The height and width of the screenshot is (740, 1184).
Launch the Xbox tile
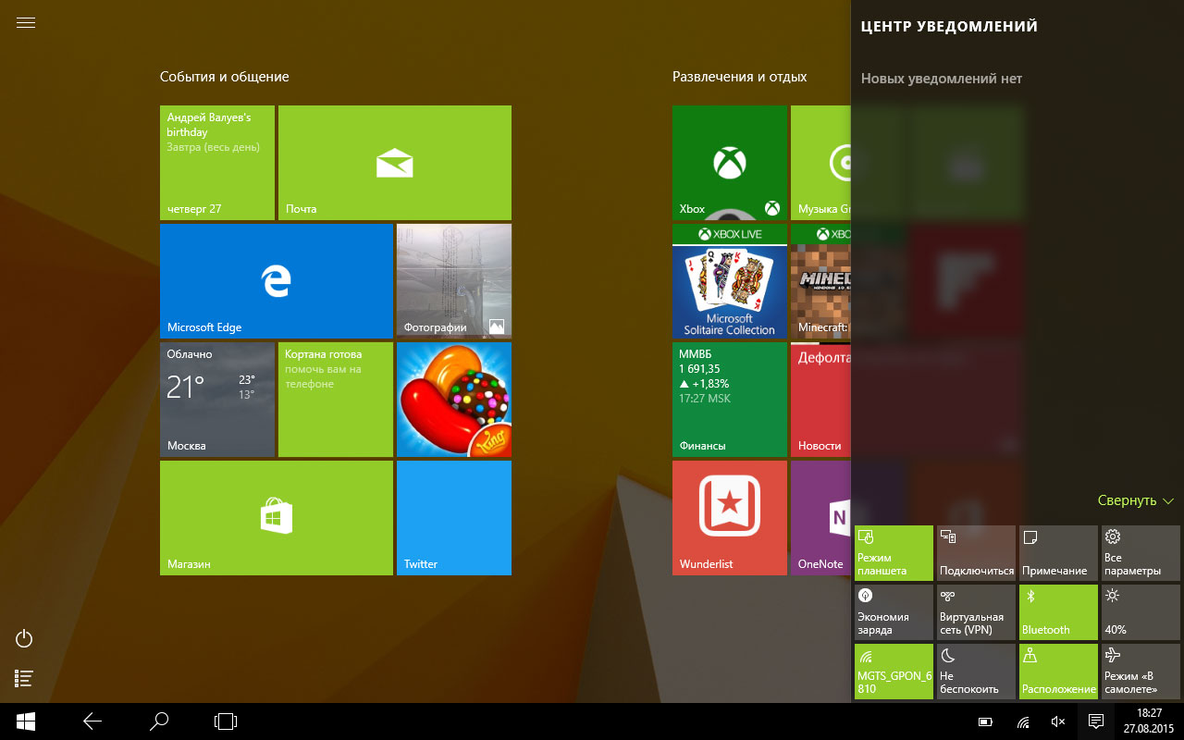[730, 163]
